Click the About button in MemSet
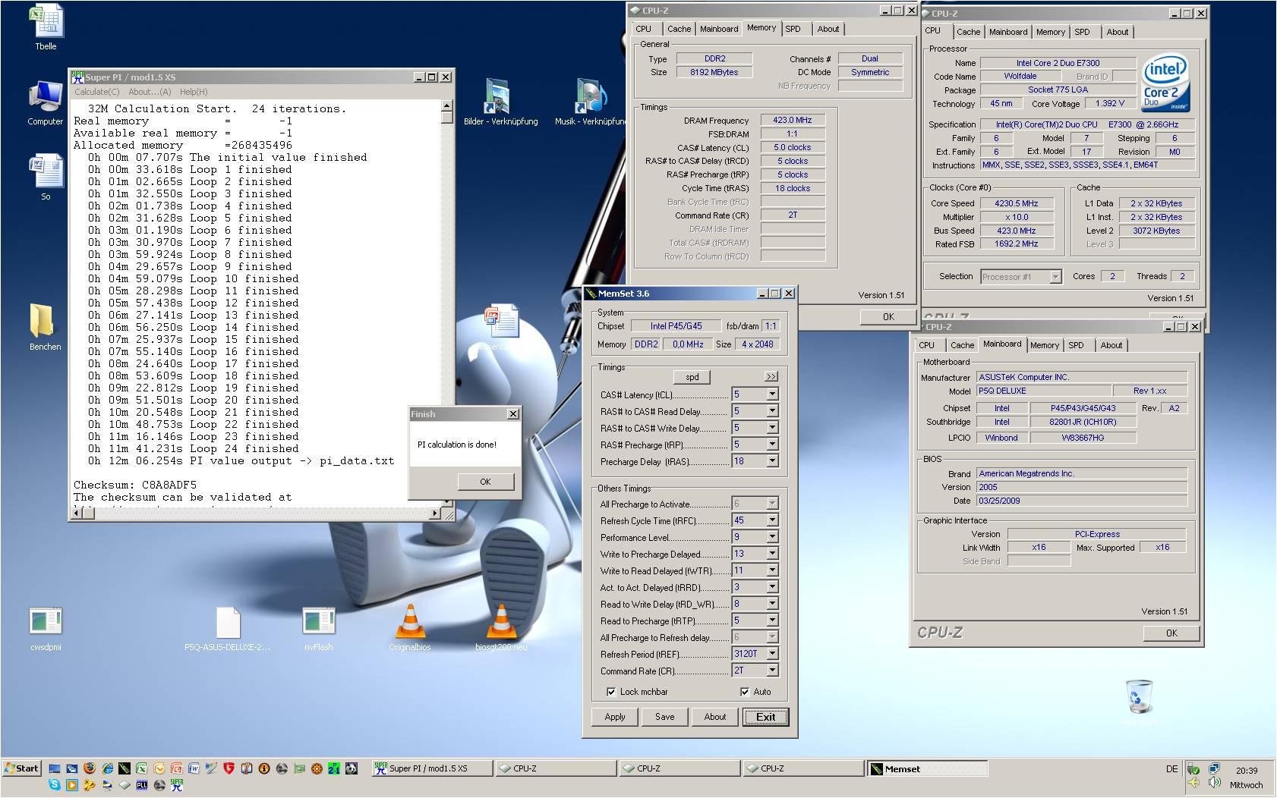Viewport: 1277px width, 798px height. tap(715, 717)
